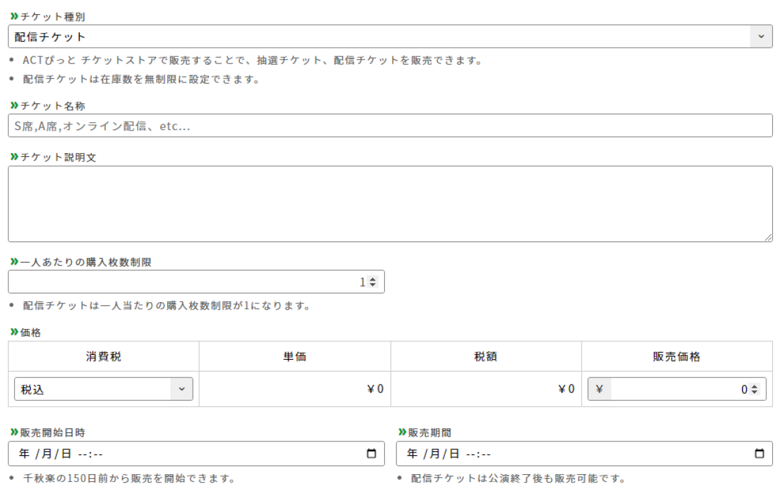Image resolution: width=784 pixels, height=497 pixels.
Task: Click the ¥ prefix in 販売価格 field
Action: coord(600,389)
